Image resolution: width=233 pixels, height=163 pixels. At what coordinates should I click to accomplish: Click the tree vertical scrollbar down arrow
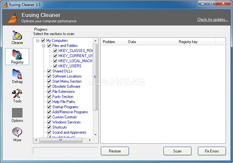pyautogui.click(x=95, y=135)
